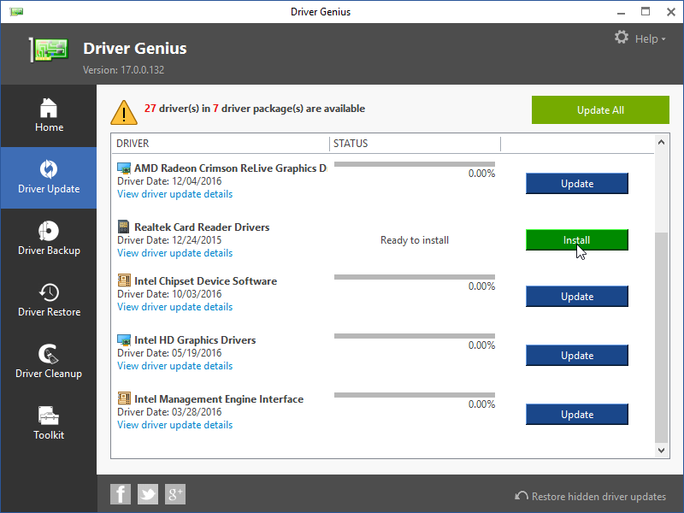The height and width of the screenshot is (513, 684).
Task: Open the Driver Backup disc icon
Action: pos(49,231)
